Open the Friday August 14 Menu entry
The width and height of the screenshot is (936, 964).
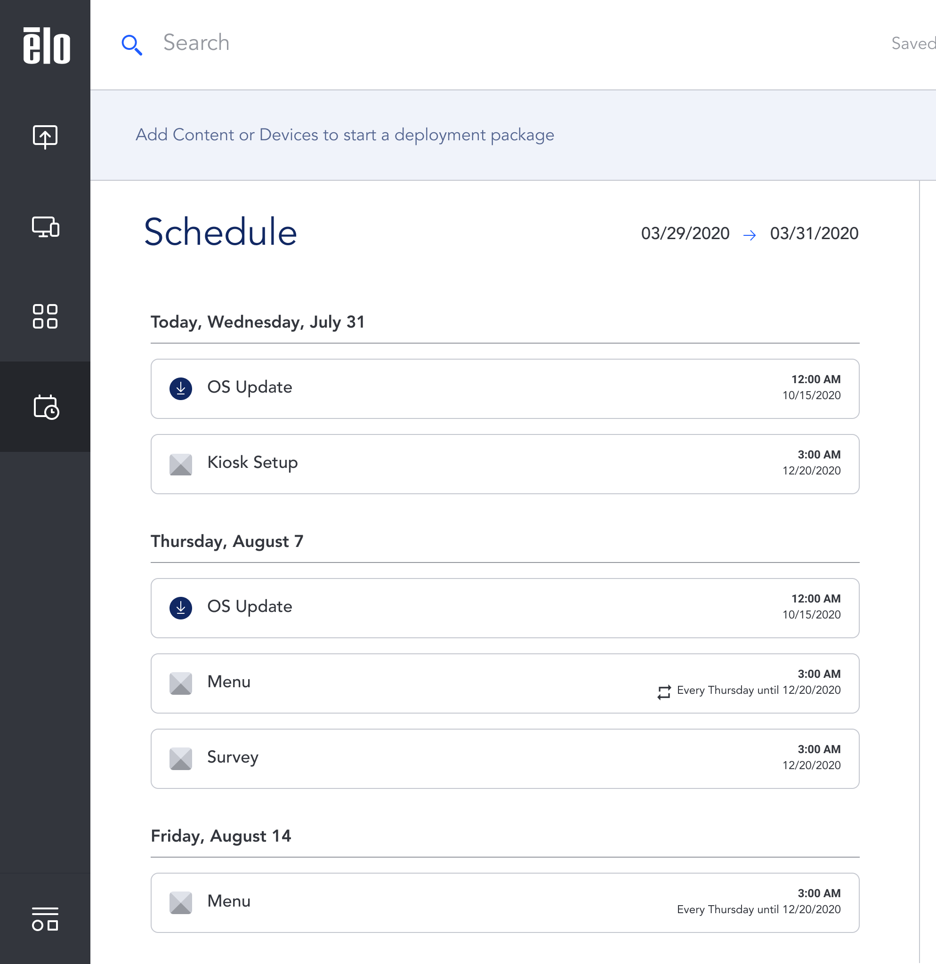pyautogui.click(x=505, y=902)
